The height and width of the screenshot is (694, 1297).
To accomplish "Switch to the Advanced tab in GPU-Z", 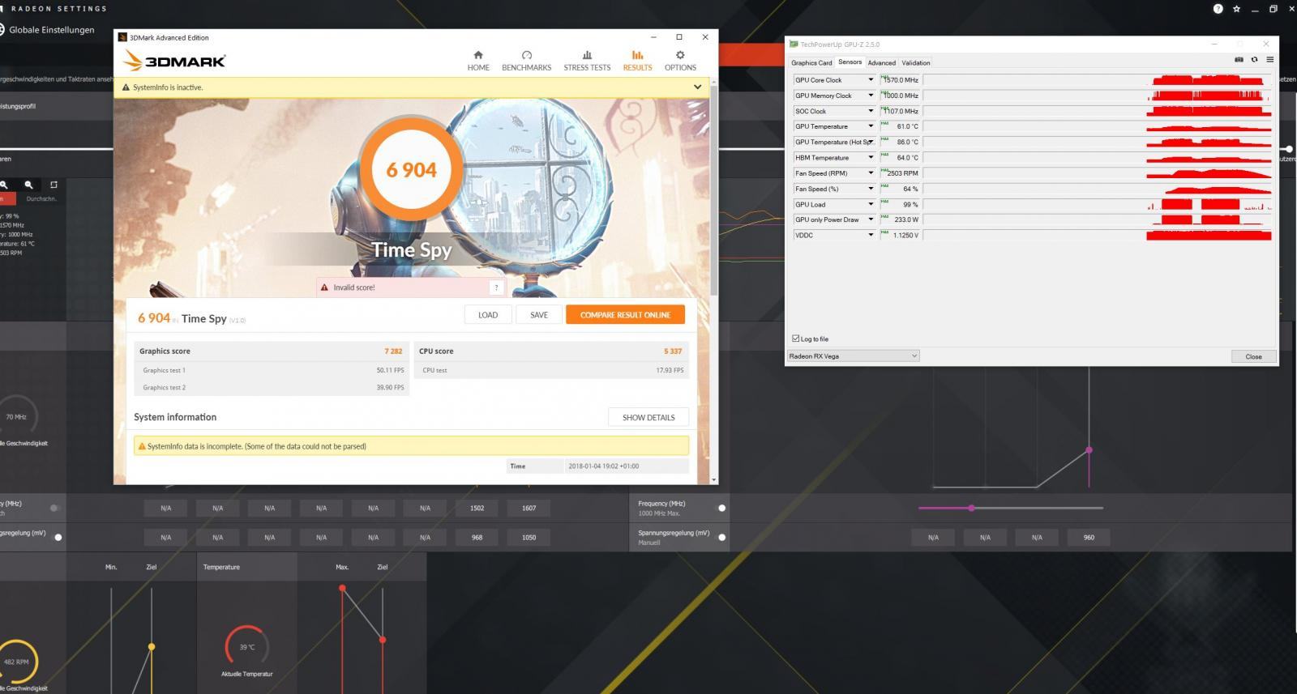I will [x=881, y=62].
